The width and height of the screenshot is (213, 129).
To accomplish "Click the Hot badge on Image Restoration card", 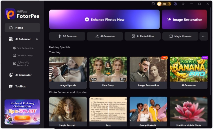I will (x=164, y=58).
